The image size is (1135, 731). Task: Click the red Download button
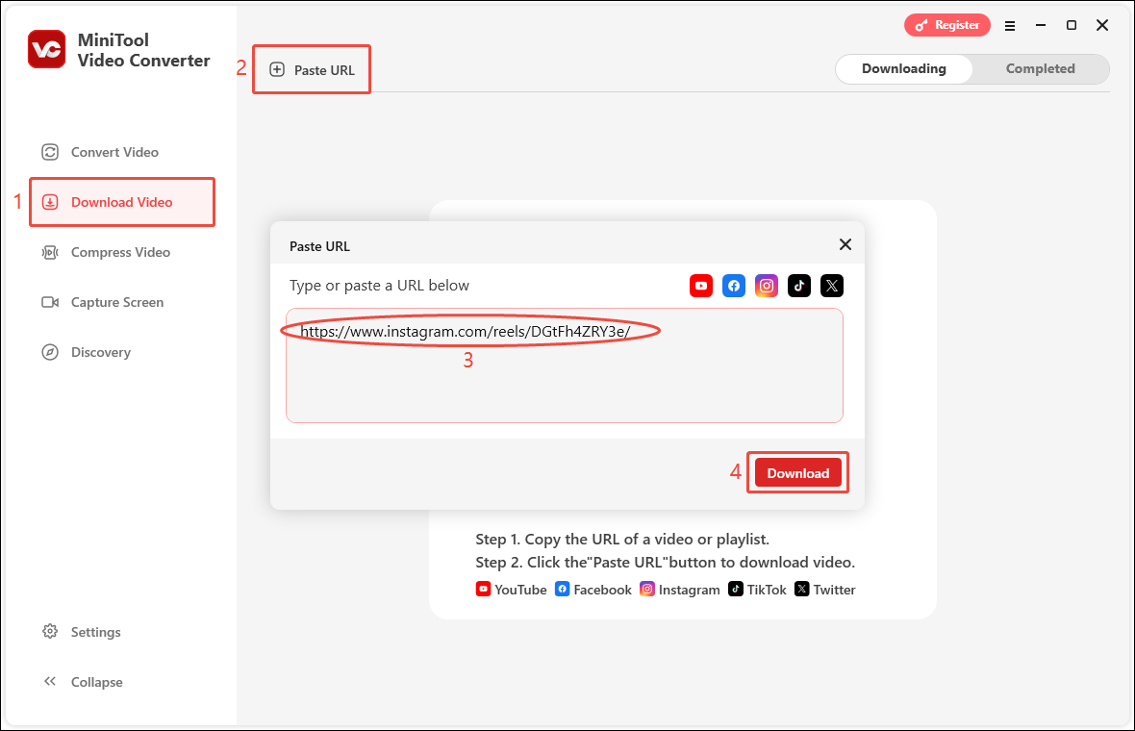click(x=797, y=472)
